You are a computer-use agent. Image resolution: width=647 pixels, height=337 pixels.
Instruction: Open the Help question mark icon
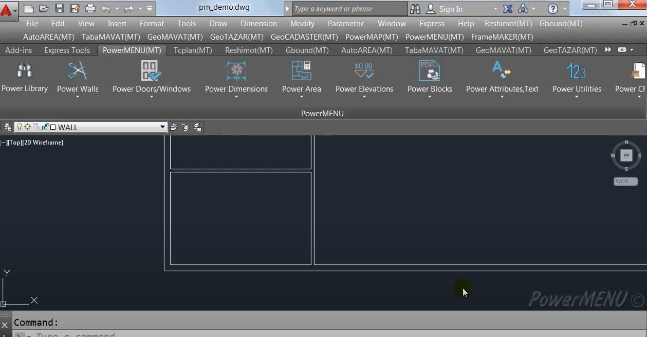pyautogui.click(x=553, y=9)
